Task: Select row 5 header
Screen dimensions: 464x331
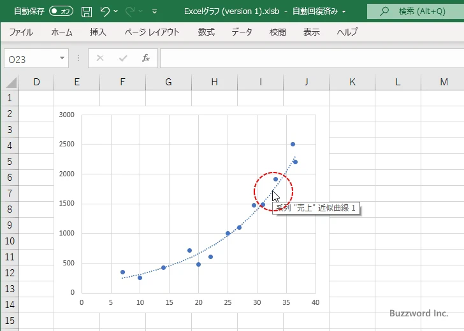Action: 10,162
